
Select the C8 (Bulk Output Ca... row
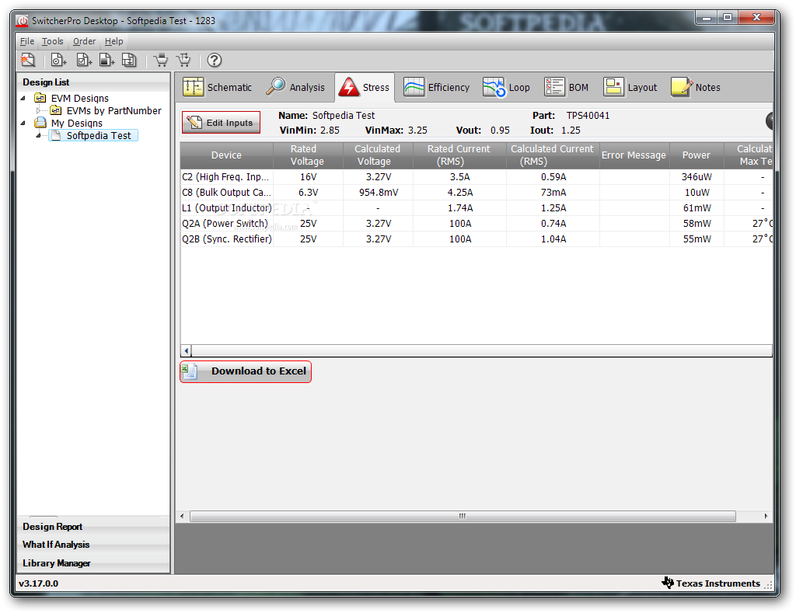pos(477,193)
